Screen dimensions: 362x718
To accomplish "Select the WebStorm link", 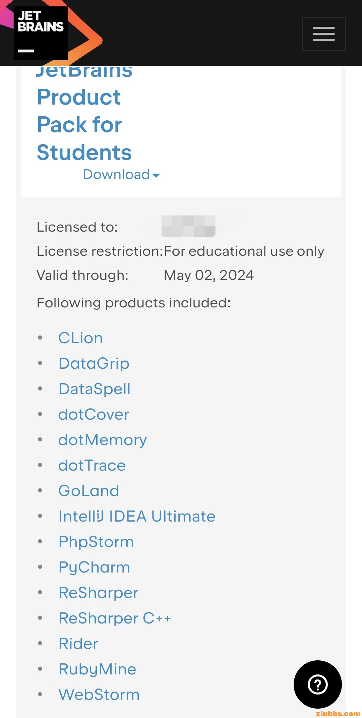I will point(99,695).
